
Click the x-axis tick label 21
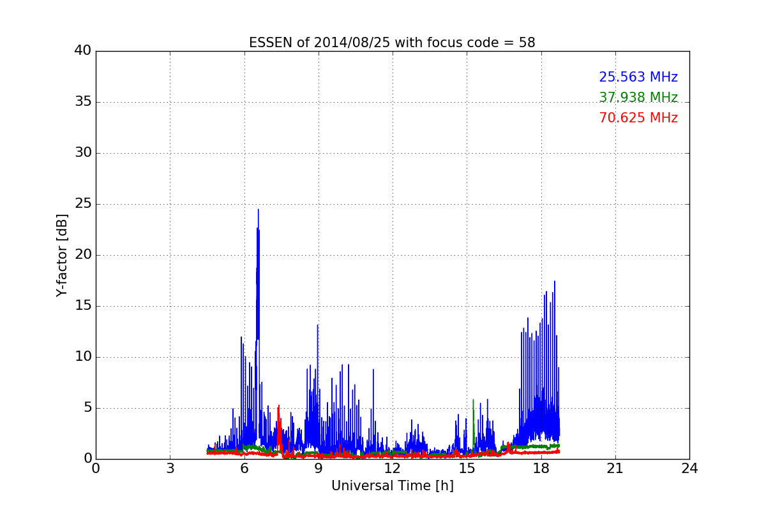click(615, 469)
